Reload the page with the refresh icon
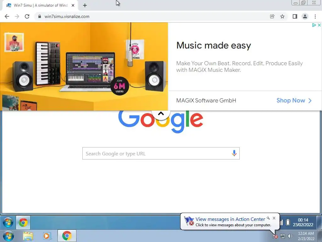 [x=27, y=16]
